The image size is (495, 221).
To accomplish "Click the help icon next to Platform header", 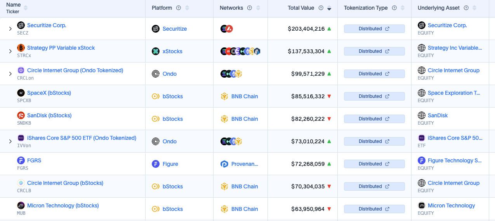I will coord(179,8).
